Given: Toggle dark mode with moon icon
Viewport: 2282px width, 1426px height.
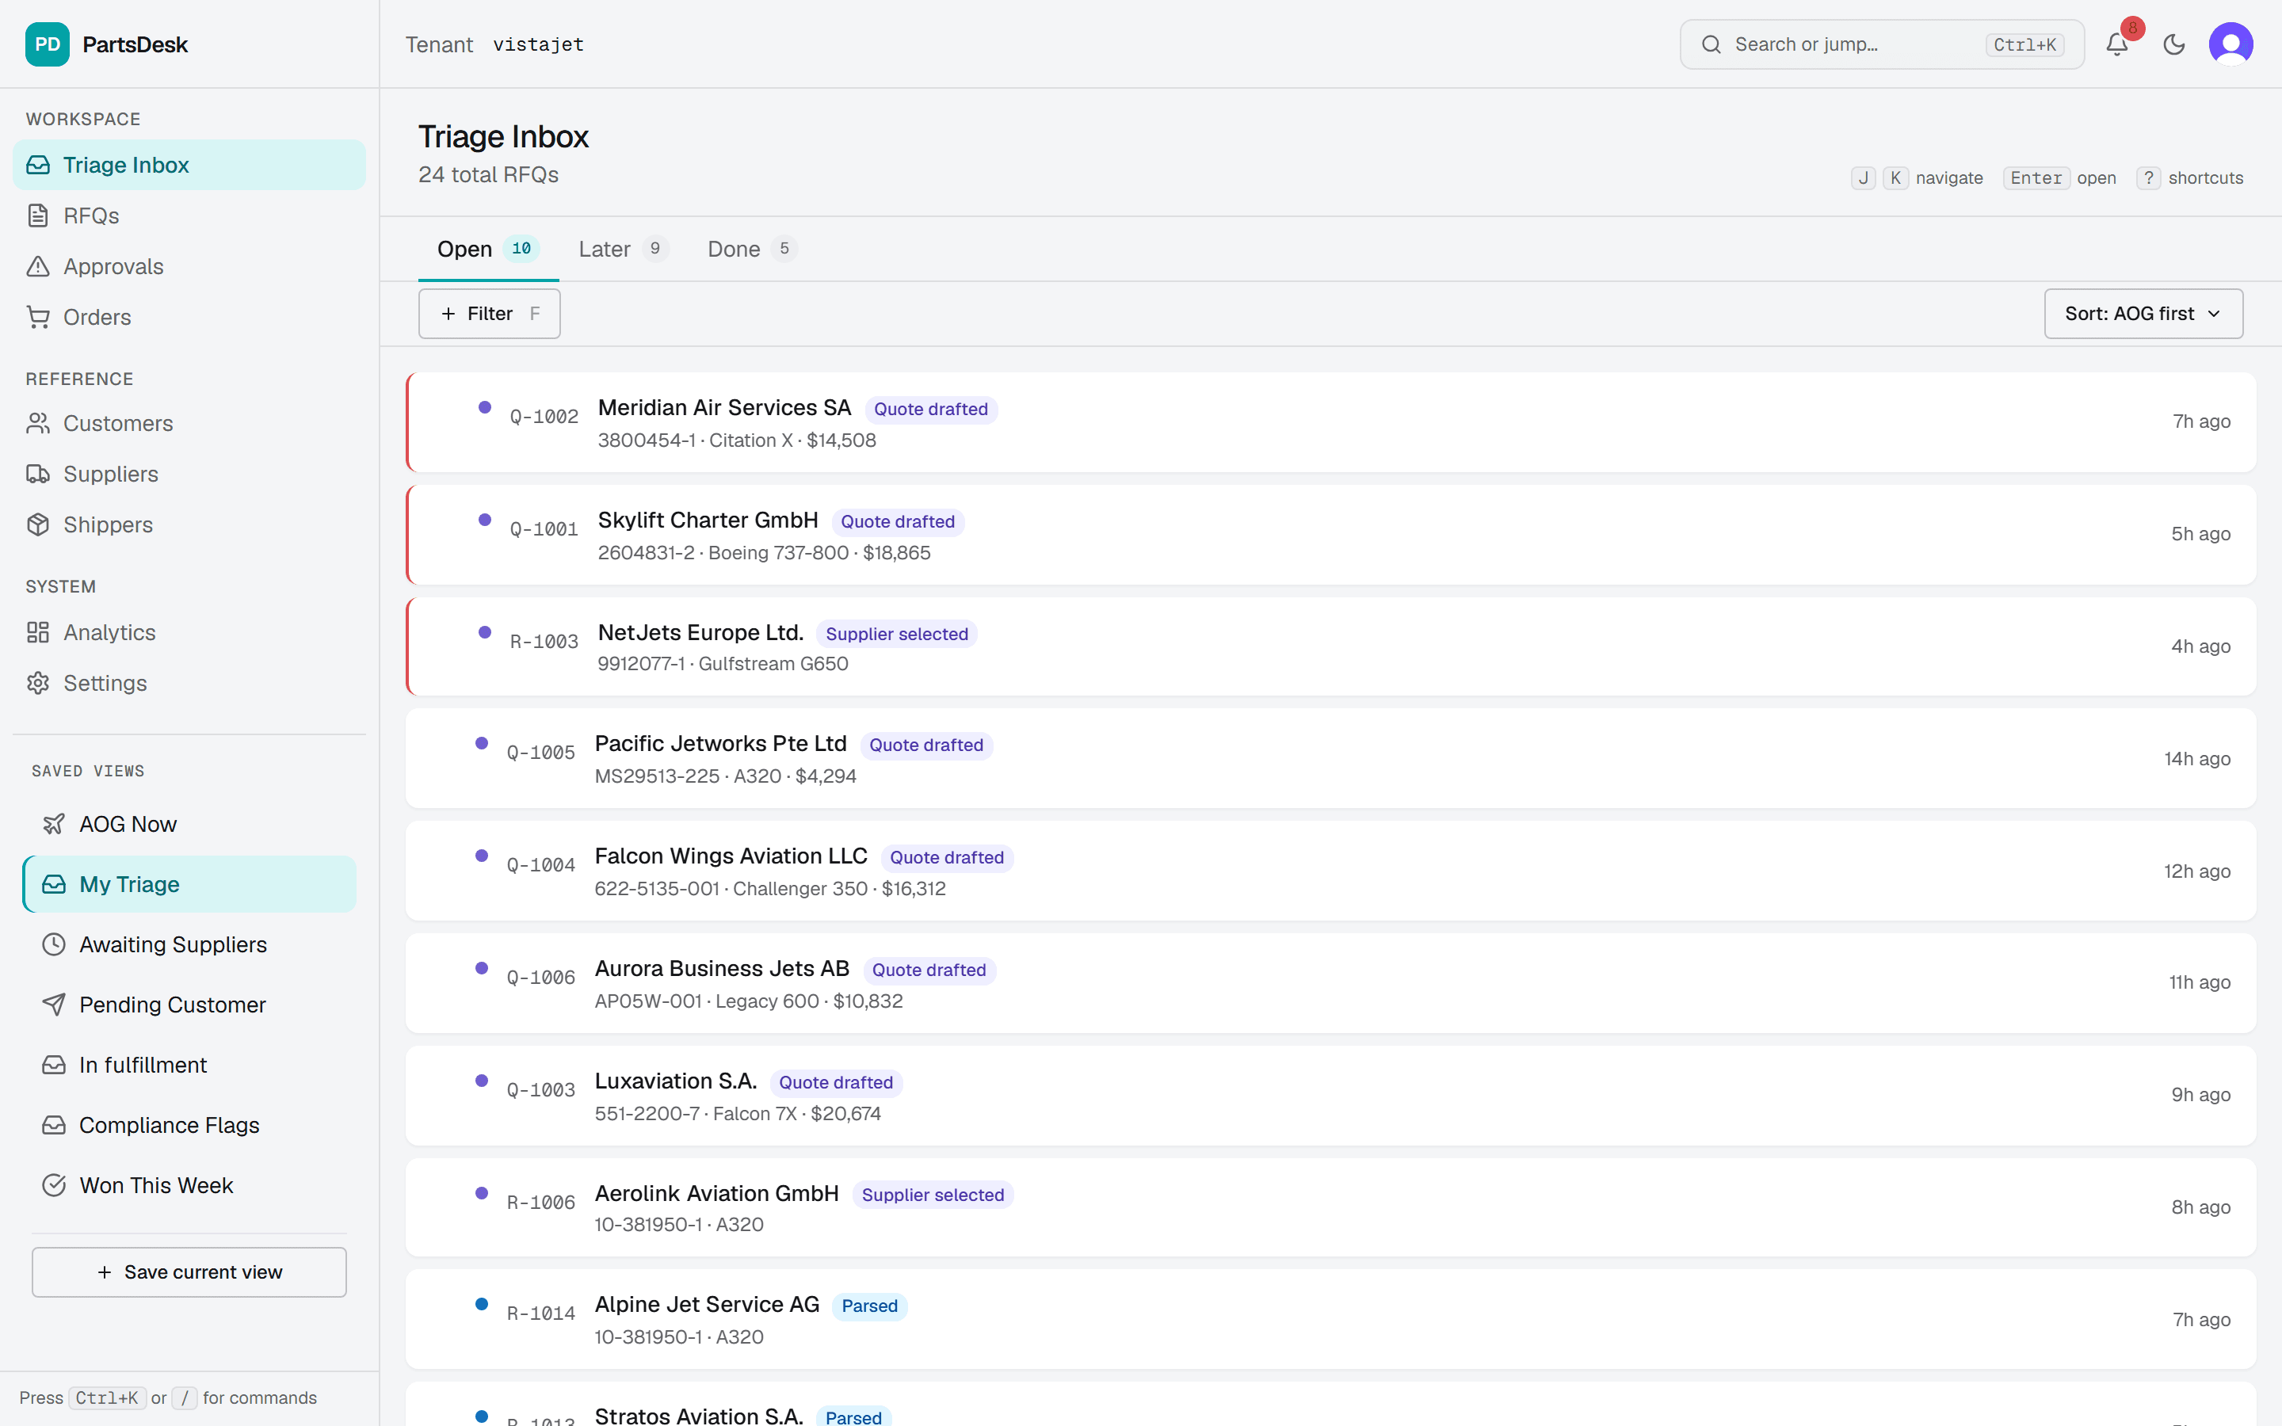Looking at the screenshot, I should click(2174, 44).
